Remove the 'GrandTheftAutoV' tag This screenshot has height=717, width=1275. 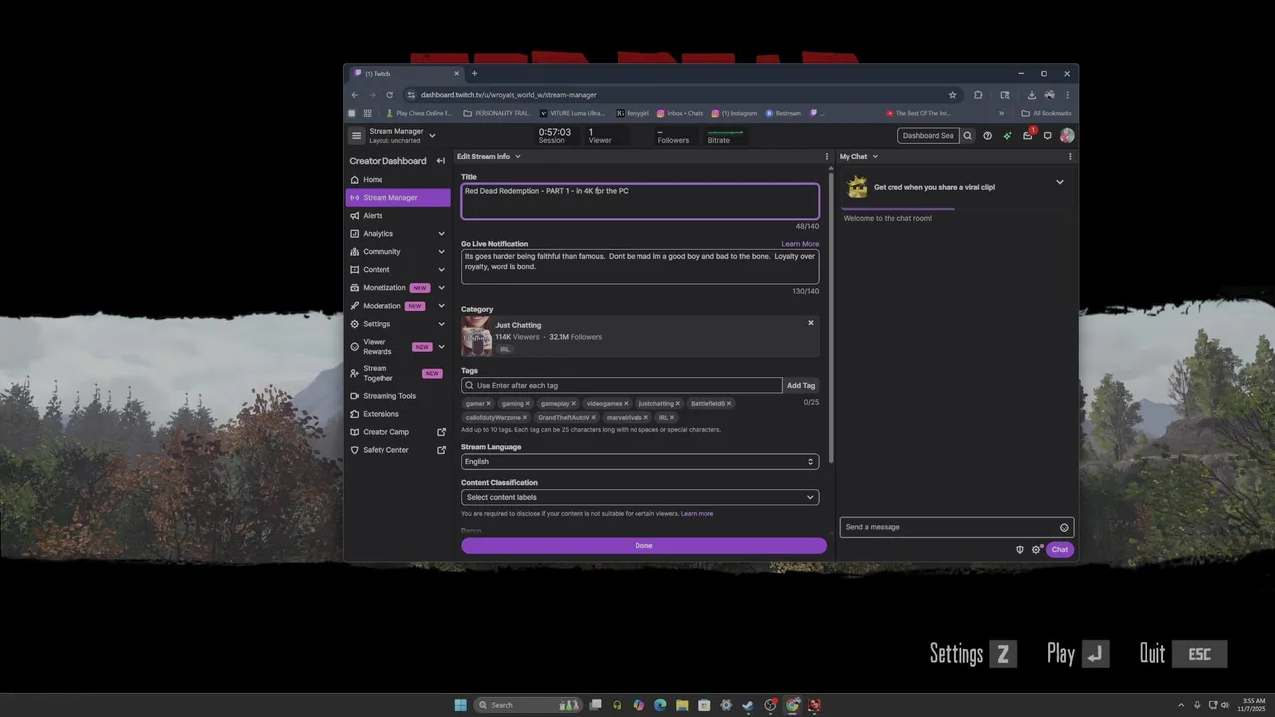[x=593, y=418]
